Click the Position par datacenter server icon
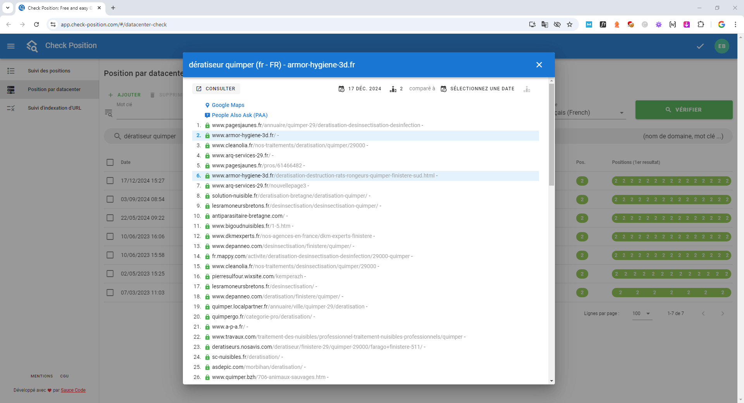 pyautogui.click(x=11, y=90)
